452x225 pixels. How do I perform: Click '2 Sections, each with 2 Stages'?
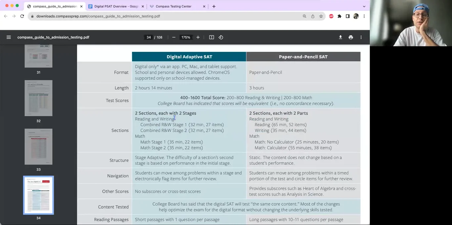point(165,113)
